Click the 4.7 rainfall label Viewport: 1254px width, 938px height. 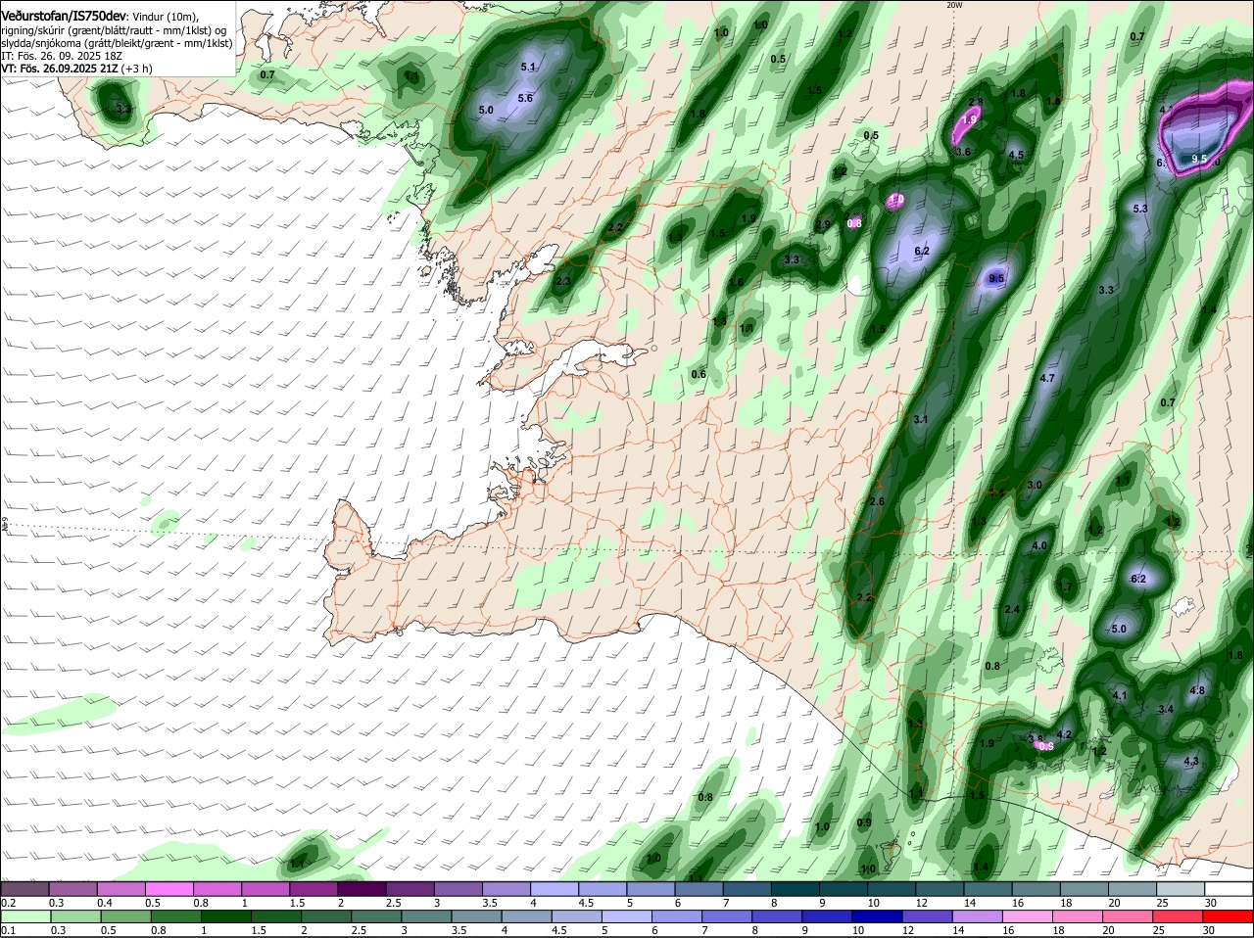tap(1047, 378)
